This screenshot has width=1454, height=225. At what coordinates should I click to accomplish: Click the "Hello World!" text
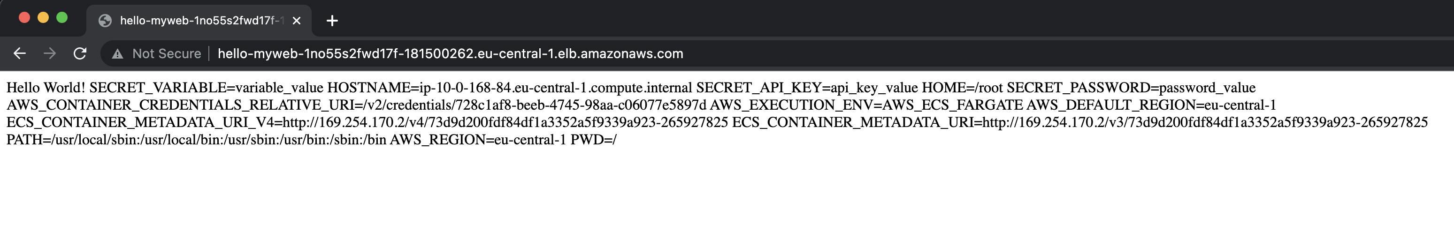pyautogui.click(x=46, y=88)
